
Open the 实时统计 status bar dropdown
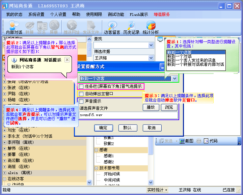pos(157,190)
